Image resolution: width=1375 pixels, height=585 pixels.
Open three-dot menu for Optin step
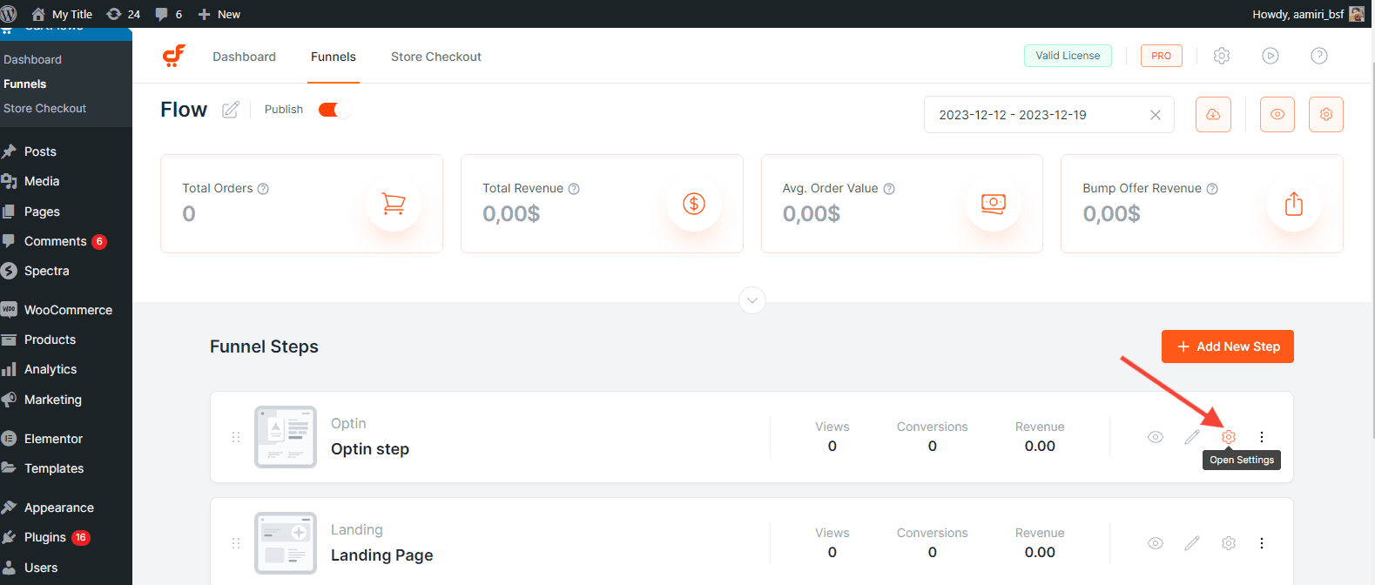pos(1261,437)
